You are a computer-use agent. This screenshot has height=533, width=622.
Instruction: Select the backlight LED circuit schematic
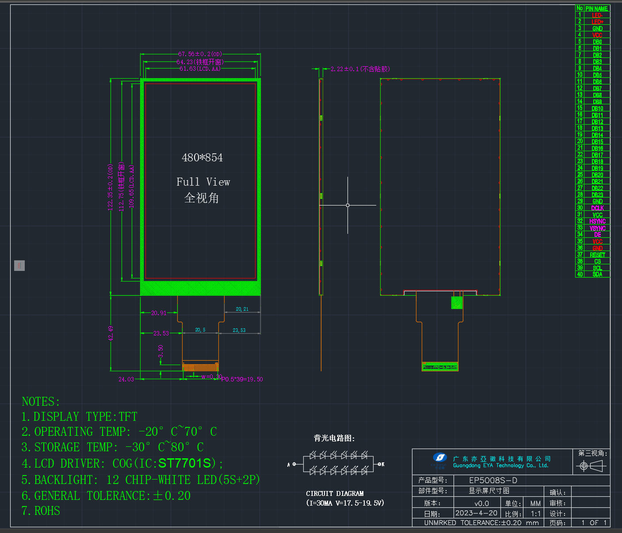click(336, 464)
